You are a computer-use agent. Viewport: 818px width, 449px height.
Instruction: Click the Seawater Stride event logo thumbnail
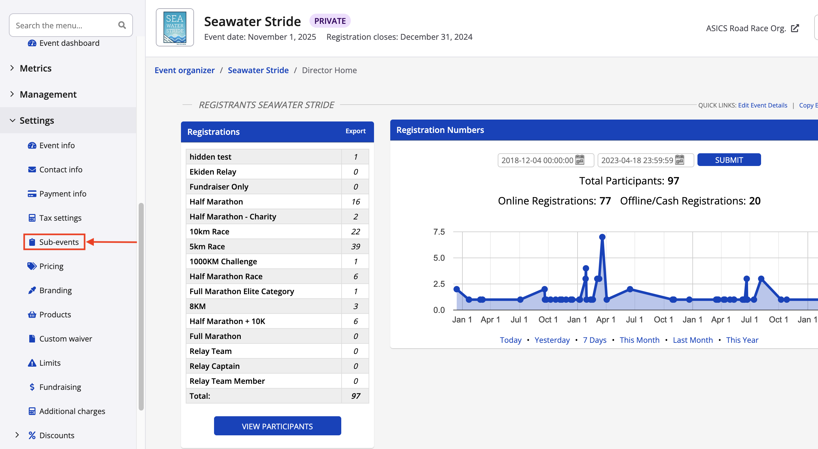[175, 28]
